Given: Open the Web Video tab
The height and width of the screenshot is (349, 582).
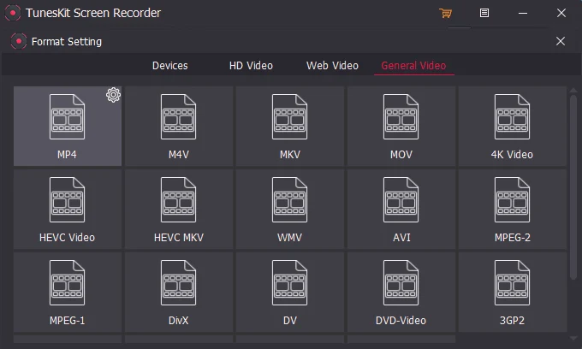Looking at the screenshot, I should 333,66.
